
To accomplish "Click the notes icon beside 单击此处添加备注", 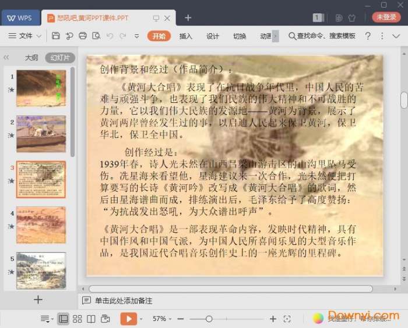I will (86, 301).
